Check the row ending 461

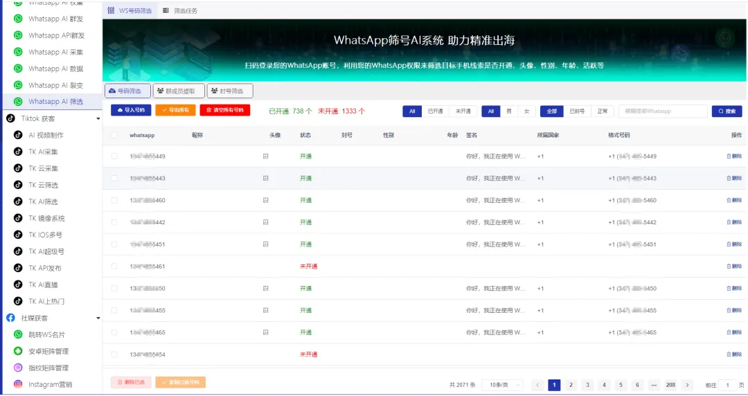[114, 267]
